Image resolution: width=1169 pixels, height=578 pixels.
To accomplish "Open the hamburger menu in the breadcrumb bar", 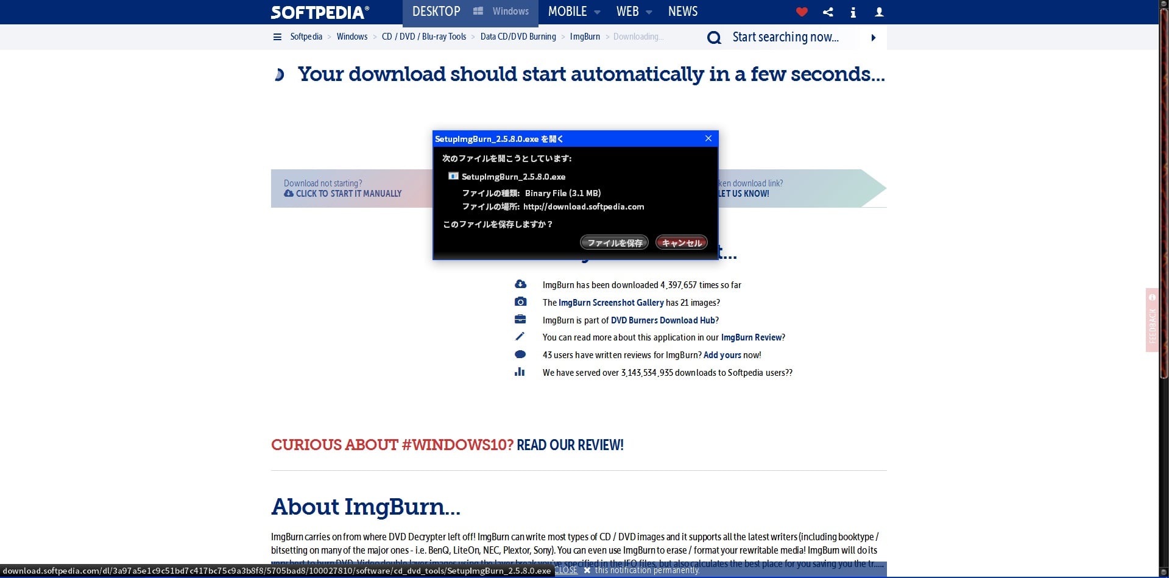I will [277, 37].
